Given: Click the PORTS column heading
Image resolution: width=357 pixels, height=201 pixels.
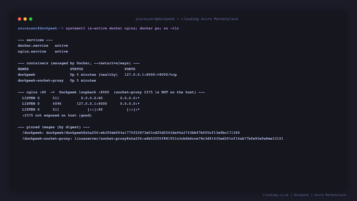Looking at the screenshot, I should pyautogui.click(x=130, y=69).
